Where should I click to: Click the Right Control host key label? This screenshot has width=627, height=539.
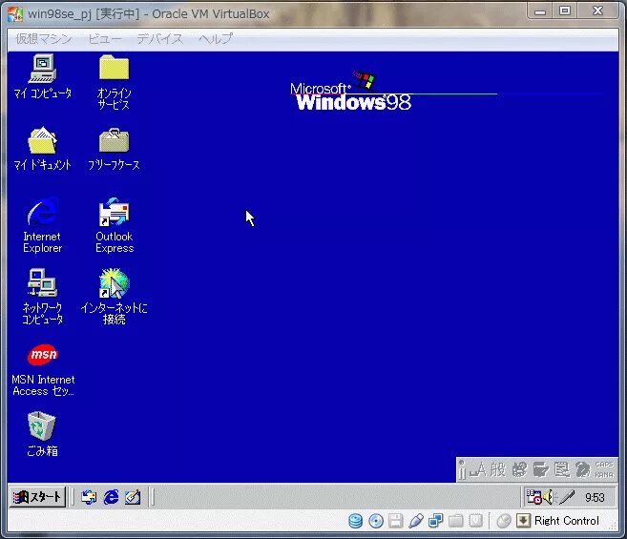567,521
